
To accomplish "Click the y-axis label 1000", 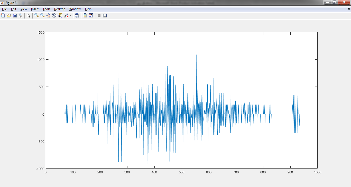I will click(41, 60).
